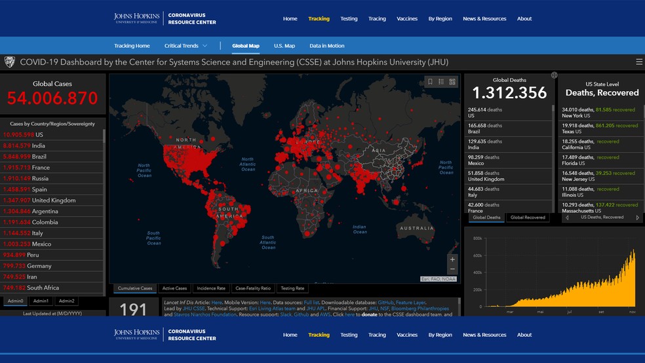Screen dimensions: 645x363
Task: Open By Region in the top header navigation
Action: point(440,18)
